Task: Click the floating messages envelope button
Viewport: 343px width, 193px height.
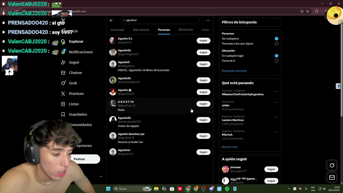Action: [332, 177]
